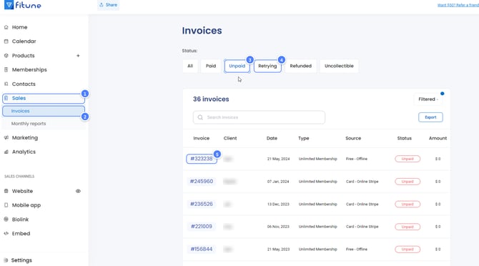The height and width of the screenshot is (266, 479).
Task: Open Contacts in the sidebar
Action: [24, 84]
